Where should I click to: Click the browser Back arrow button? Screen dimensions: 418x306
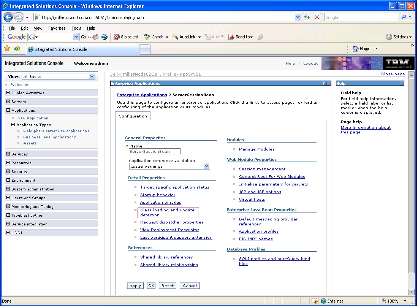click(8, 17)
